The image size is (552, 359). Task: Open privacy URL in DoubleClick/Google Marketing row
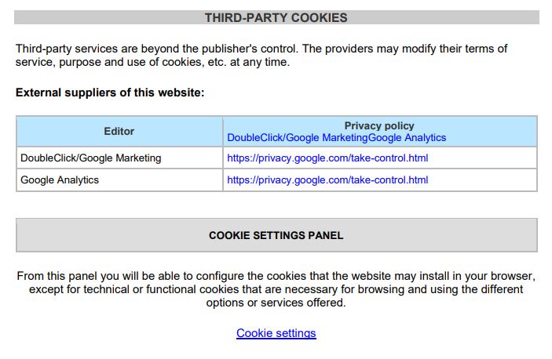[x=327, y=158]
